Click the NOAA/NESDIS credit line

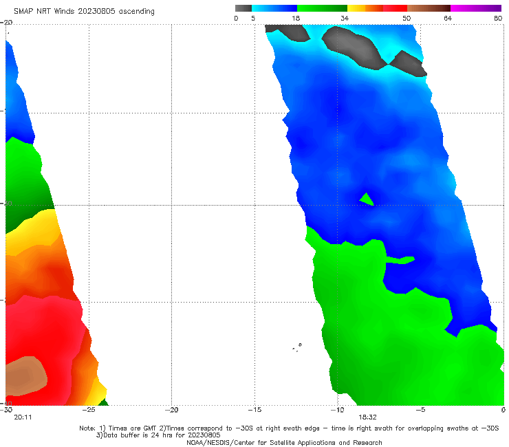pyautogui.click(x=284, y=442)
